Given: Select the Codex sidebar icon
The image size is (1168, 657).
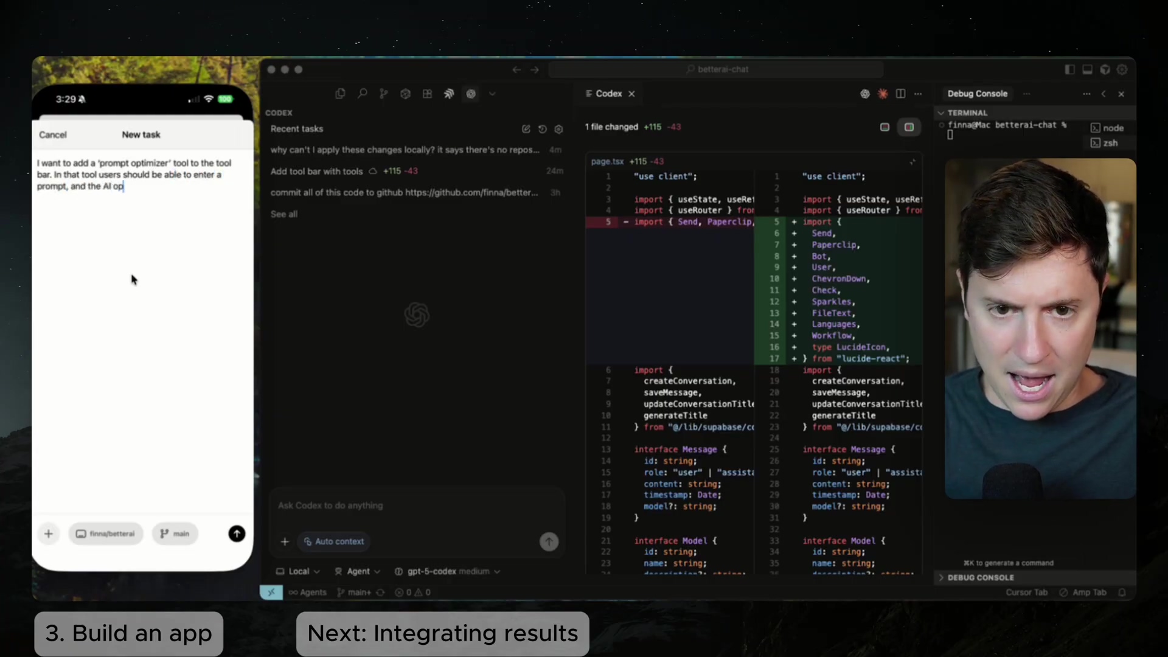Looking at the screenshot, I should coord(471,94).
